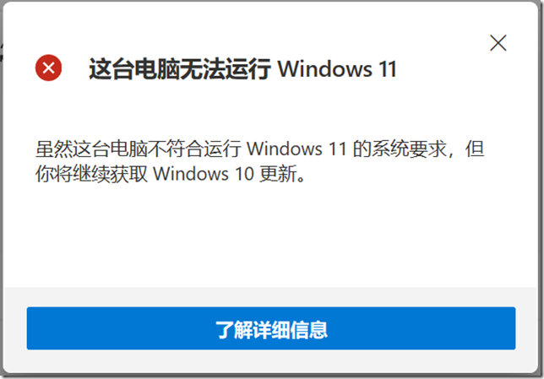Click the empty white space below message
Viewport: 544px width, 379px height.
[x=270, y=236]
